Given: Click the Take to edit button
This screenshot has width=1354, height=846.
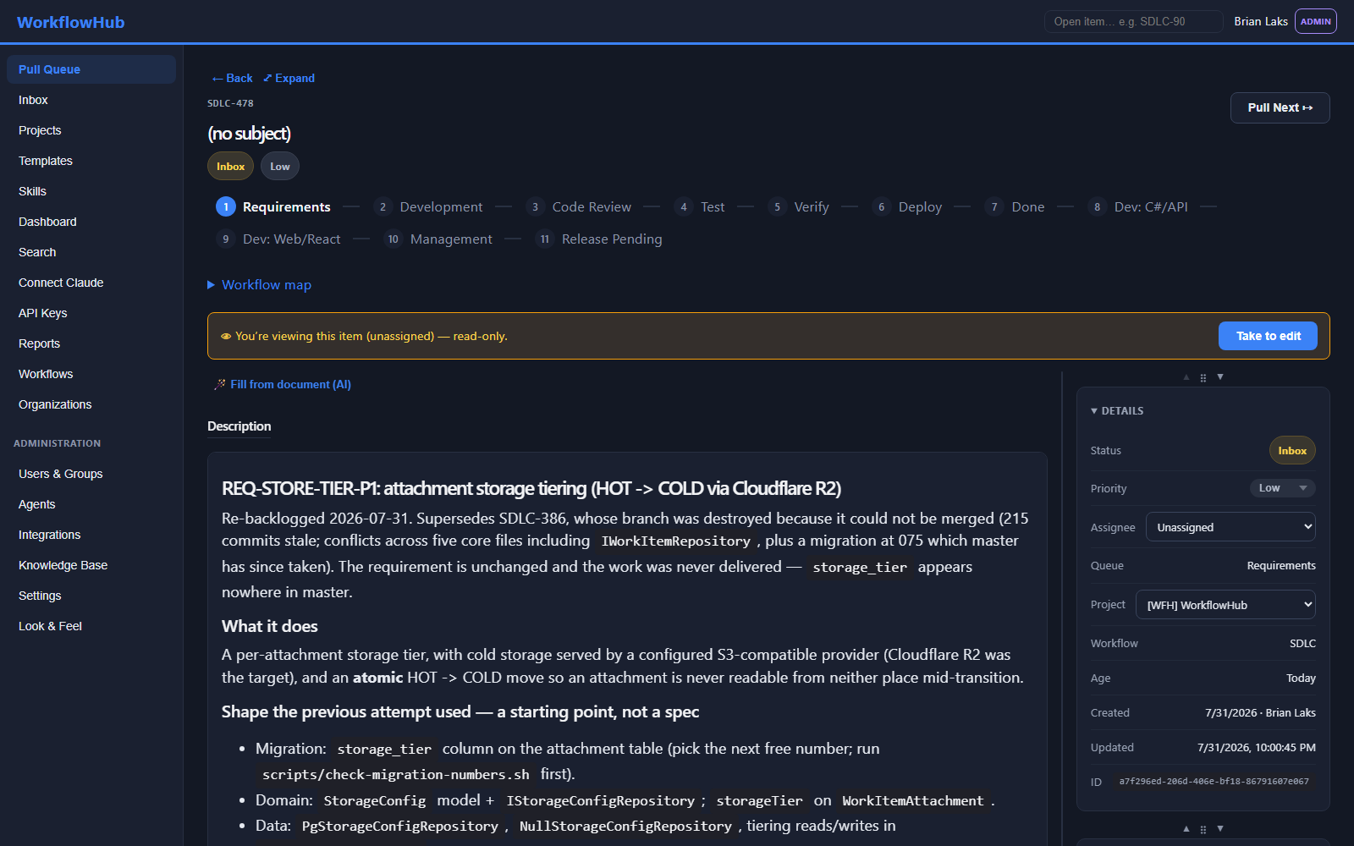Looking at the screenshot, I should tap(1268, 336).
